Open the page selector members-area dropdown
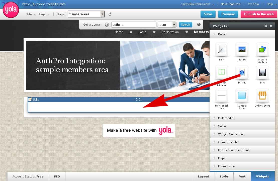278x181 pixels. [x=102, y=14]
